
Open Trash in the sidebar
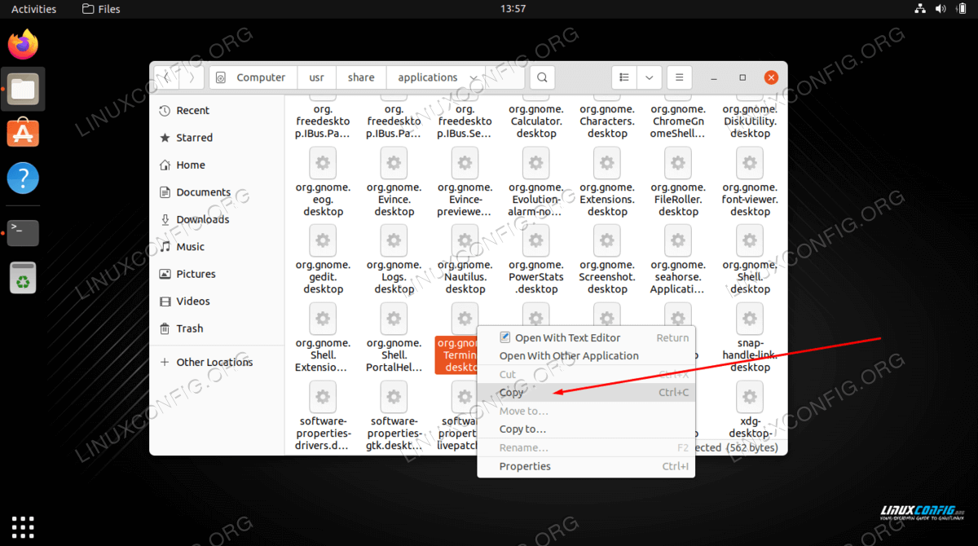[x=218, y=328]
